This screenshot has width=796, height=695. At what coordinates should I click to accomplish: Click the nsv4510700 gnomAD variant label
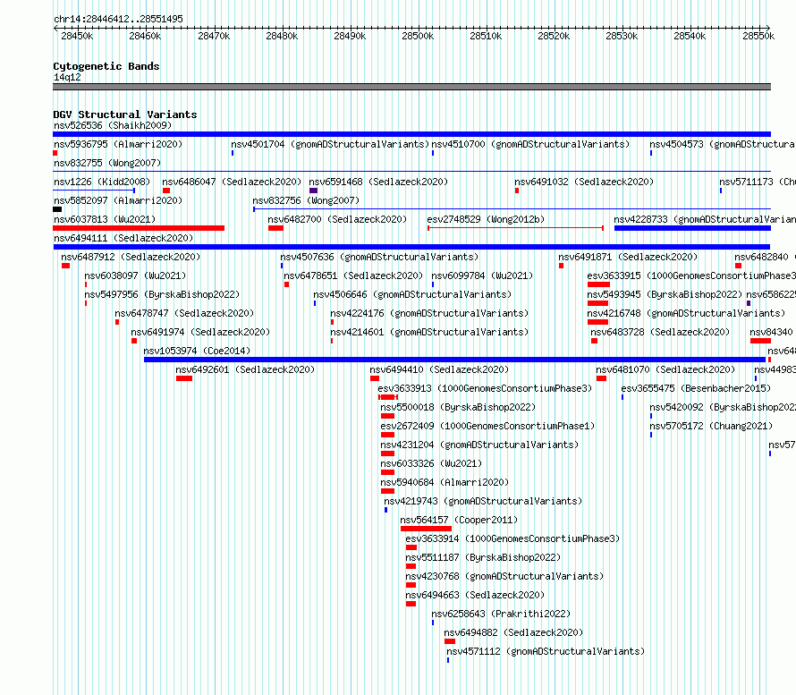[x=530, y=144]
